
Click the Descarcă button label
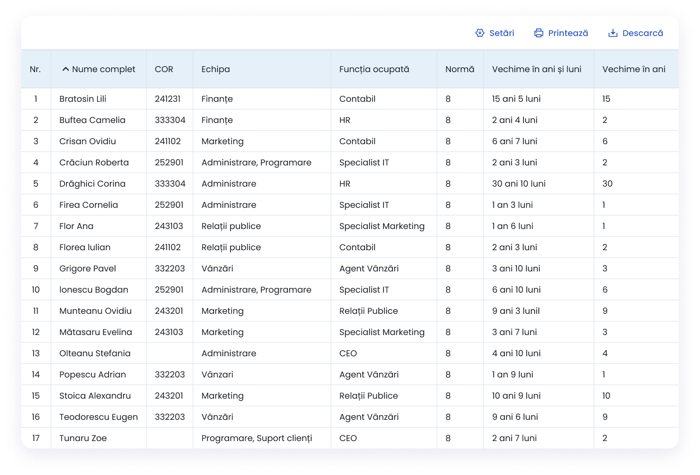click(643, 33)
